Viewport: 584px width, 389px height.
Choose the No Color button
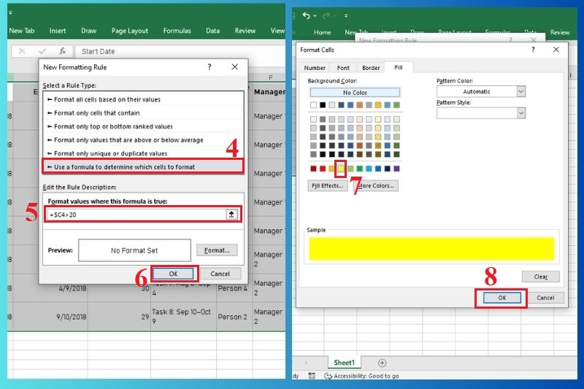click(355, 92)
